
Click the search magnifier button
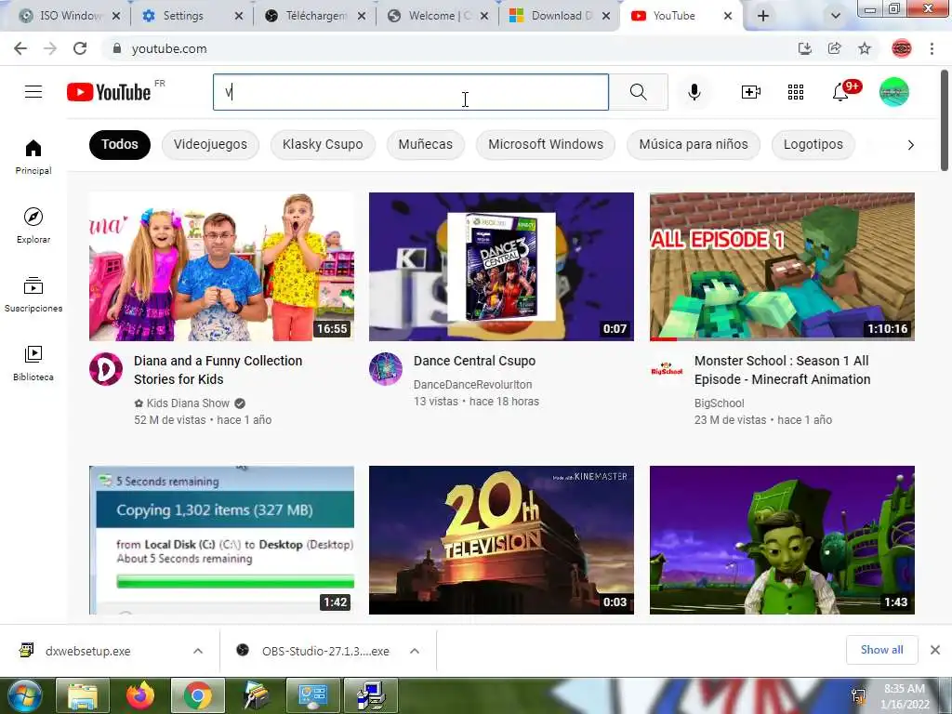[638, 92]
